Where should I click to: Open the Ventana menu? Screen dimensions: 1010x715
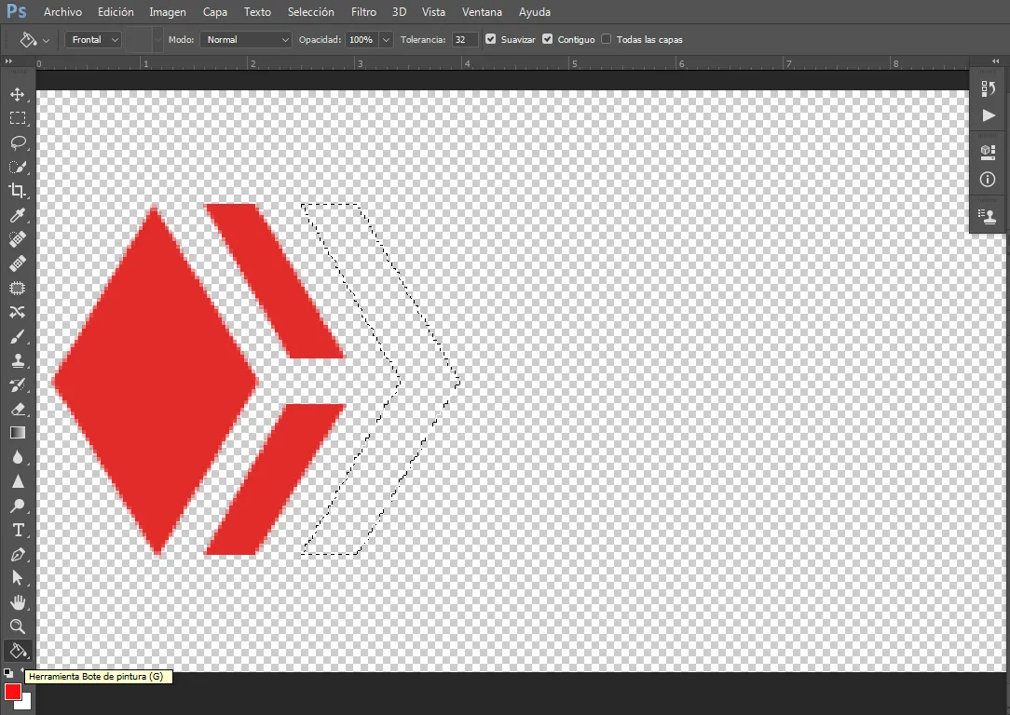click(482, 11)
